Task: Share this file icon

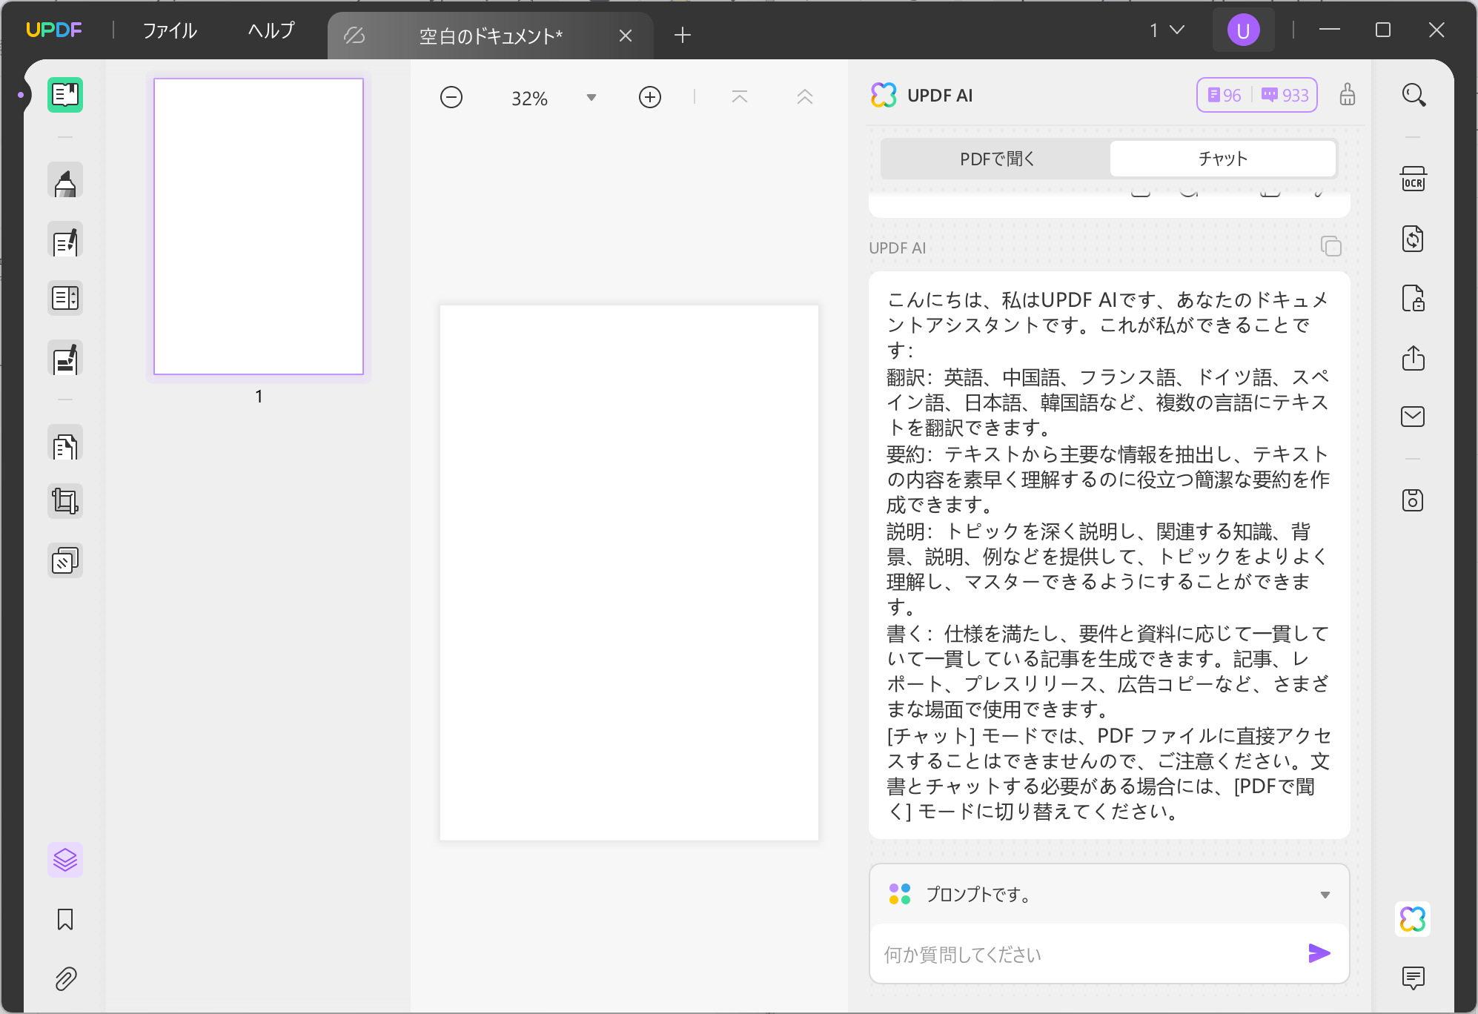Action: pos(1414,357)
